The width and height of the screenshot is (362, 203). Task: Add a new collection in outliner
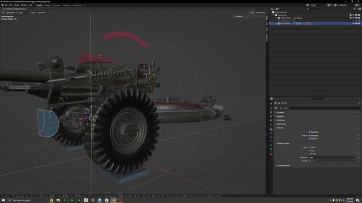(359, 9)
